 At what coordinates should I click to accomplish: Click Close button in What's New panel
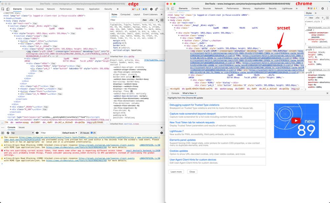192,172
